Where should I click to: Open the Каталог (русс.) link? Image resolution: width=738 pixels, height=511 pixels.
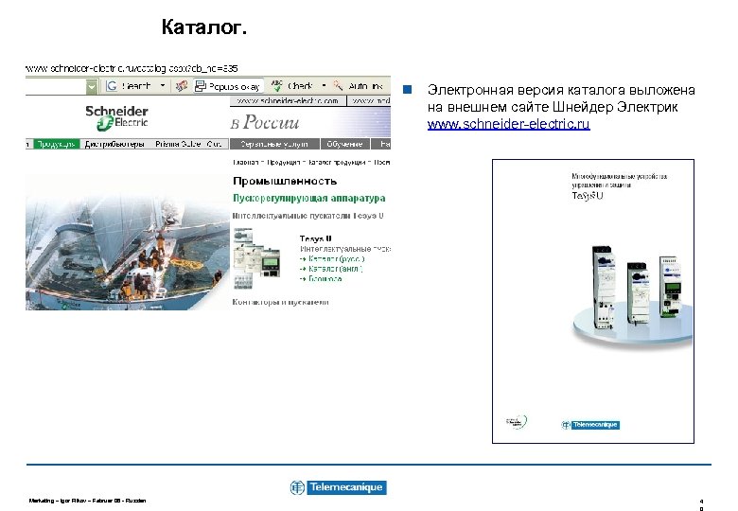[336, 258]
